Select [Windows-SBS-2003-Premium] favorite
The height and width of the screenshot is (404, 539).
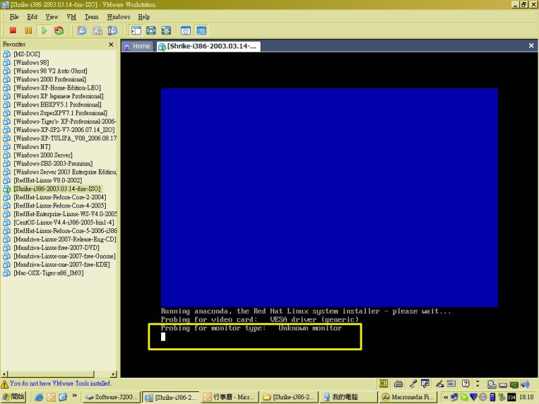(x=53, y=164)
